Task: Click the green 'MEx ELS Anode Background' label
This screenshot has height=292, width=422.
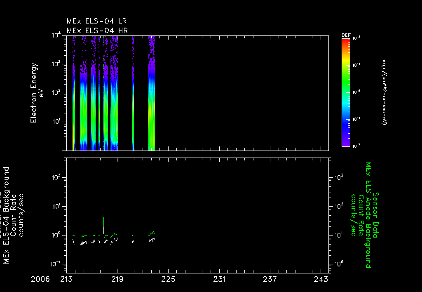Action: click(368, 215)
